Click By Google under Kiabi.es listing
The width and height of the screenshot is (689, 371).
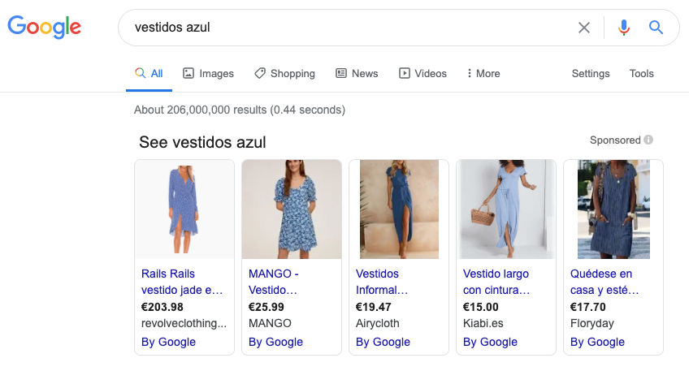pyautogui.click(x=490, y=342)
